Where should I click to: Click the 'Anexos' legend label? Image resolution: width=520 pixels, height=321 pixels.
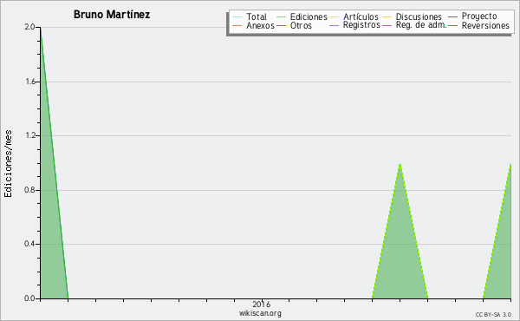click(x=260, y=25)
